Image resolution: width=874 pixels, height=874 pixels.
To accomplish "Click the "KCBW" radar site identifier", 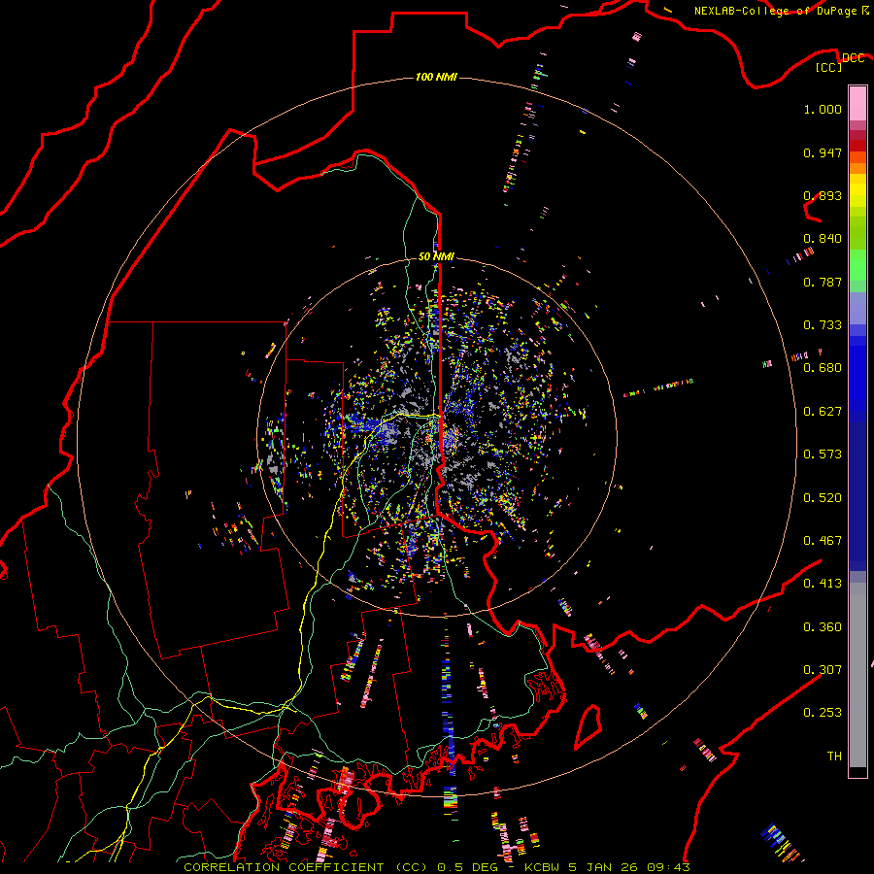I will [x=542, y=867].
